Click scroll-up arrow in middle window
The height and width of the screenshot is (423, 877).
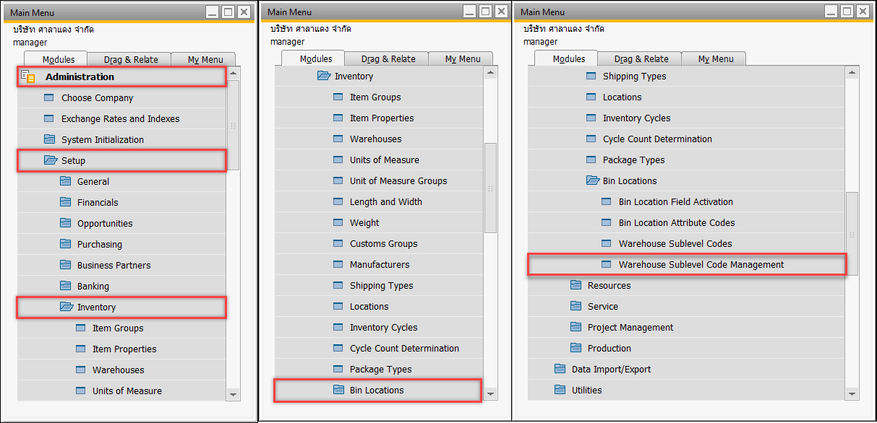point(491,72)
